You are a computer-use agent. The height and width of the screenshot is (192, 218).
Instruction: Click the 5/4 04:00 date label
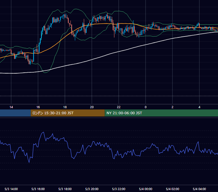click(199, 189)
